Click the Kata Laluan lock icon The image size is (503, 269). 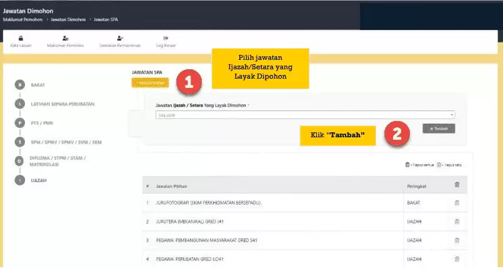[21, 39]
